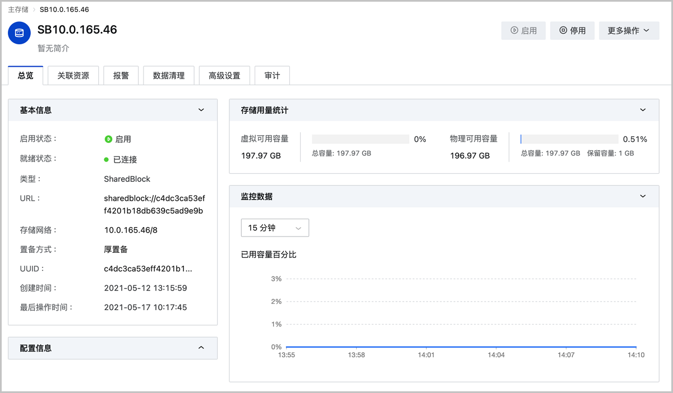Click the truncated UUID value
Viewport: 673px width, 393px height.
click(148, 269)
